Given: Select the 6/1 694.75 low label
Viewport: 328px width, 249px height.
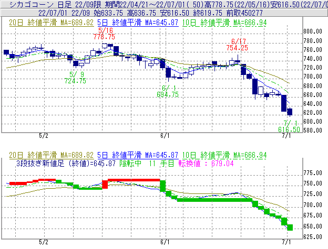Looking at the screenshot, I should tap(168, 91).
